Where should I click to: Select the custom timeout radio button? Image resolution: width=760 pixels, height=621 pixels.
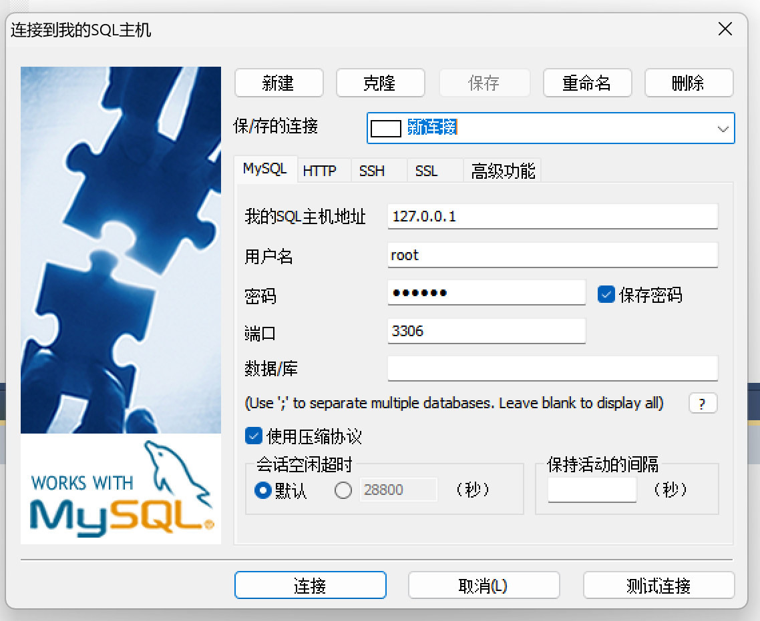coord(343,490)
